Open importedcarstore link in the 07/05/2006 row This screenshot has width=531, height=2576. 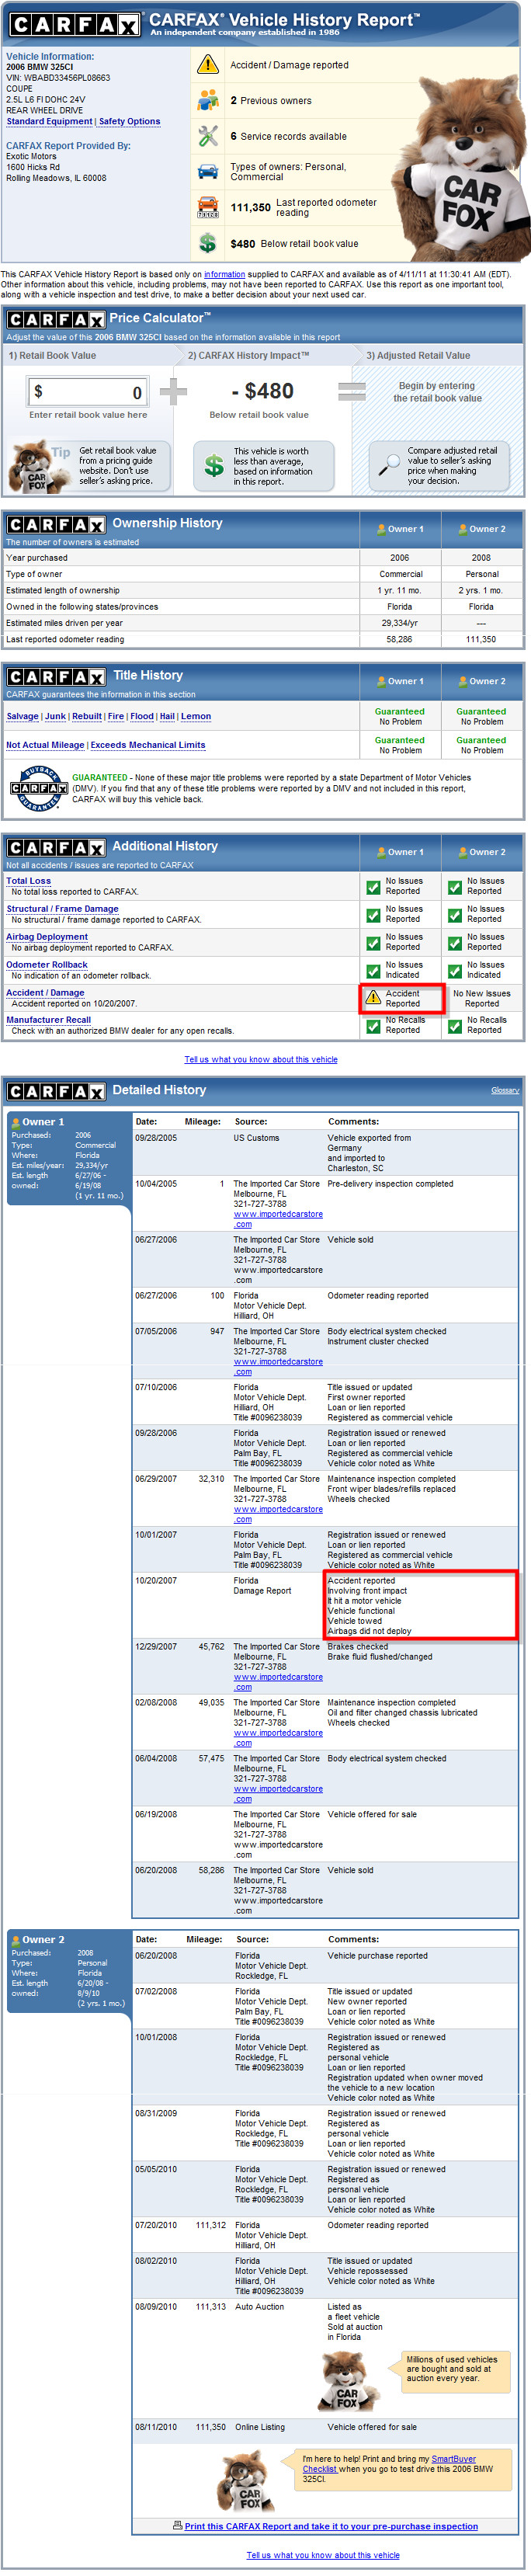pyautogui.click(x=278, y=1368)
